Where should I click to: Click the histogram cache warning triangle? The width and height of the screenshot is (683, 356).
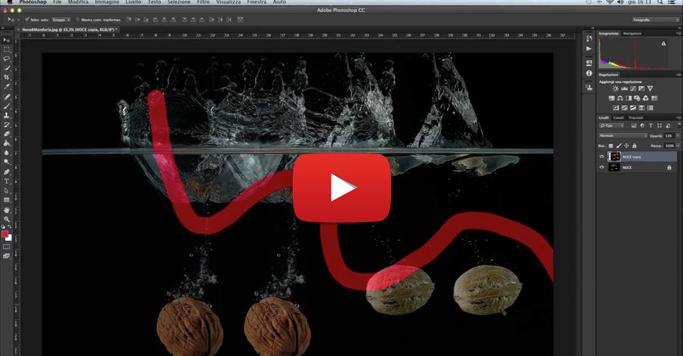(x=663, y=44)
